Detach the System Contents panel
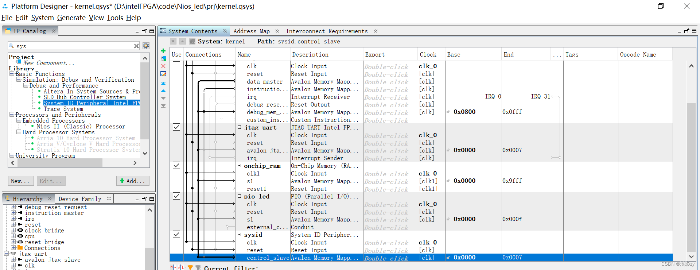The width and height of the screenshot is (700, 270). point(687,31)
